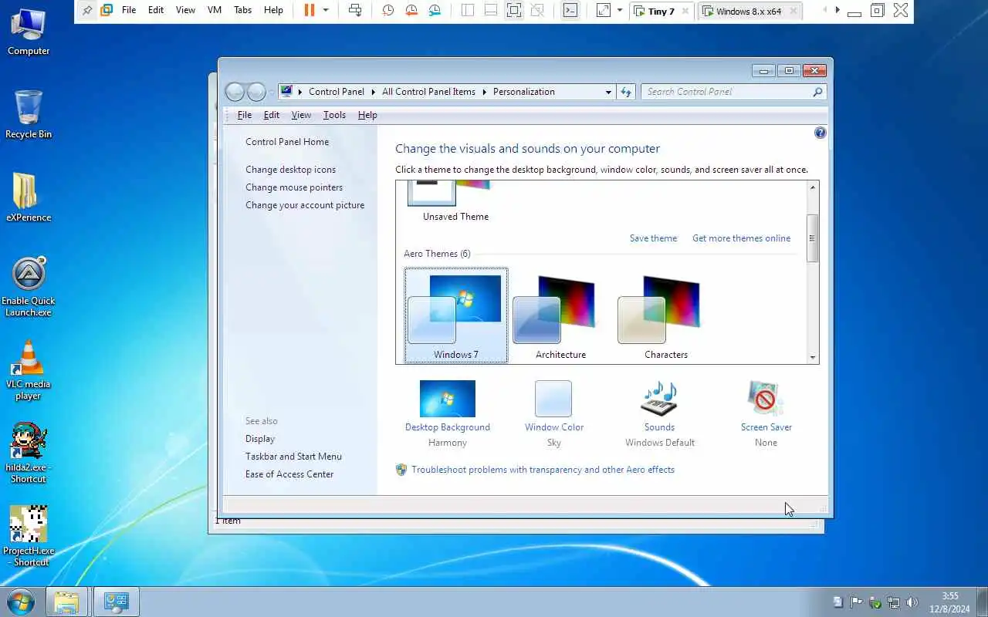988x617 pixels.
Task: Open Window Color Sky setting
Action: (x=553, y=414)
